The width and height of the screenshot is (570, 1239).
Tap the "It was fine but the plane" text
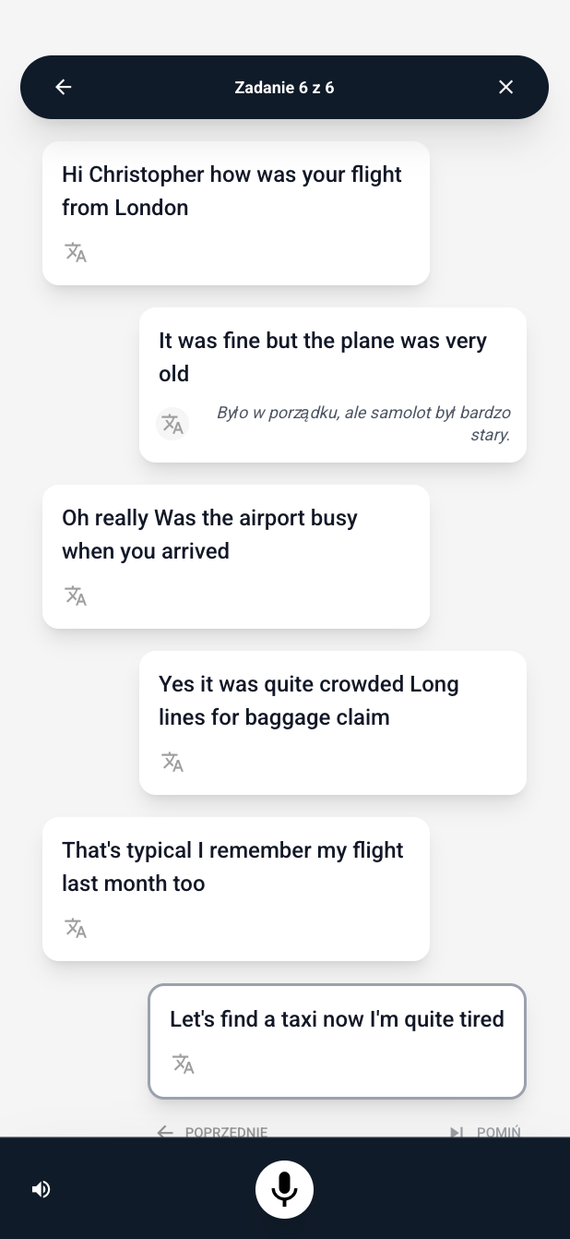[x=322, y=357]
